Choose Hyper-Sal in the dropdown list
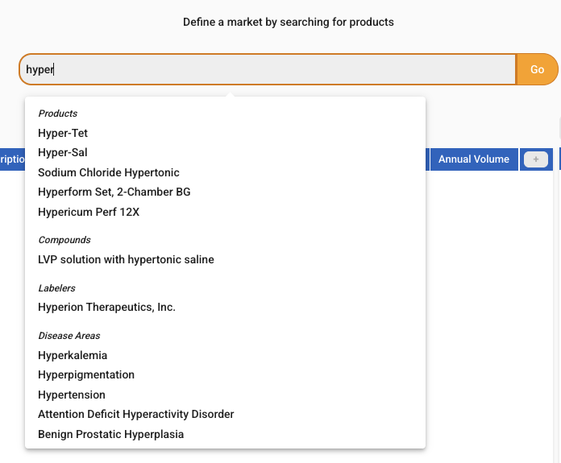The height and width of the screenshot is (463, 561). [63, 153]
